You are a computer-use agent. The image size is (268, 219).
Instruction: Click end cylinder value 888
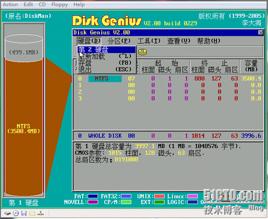click(200, 79)
